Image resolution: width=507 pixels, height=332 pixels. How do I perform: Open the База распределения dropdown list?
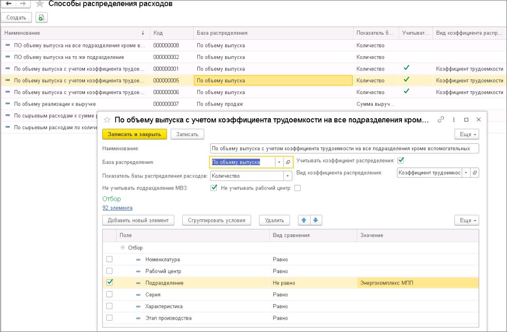point(279,162)
